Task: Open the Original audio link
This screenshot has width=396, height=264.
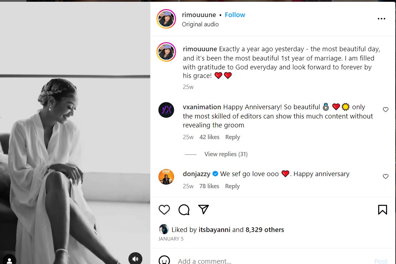Action: click(x=200, y=24)
